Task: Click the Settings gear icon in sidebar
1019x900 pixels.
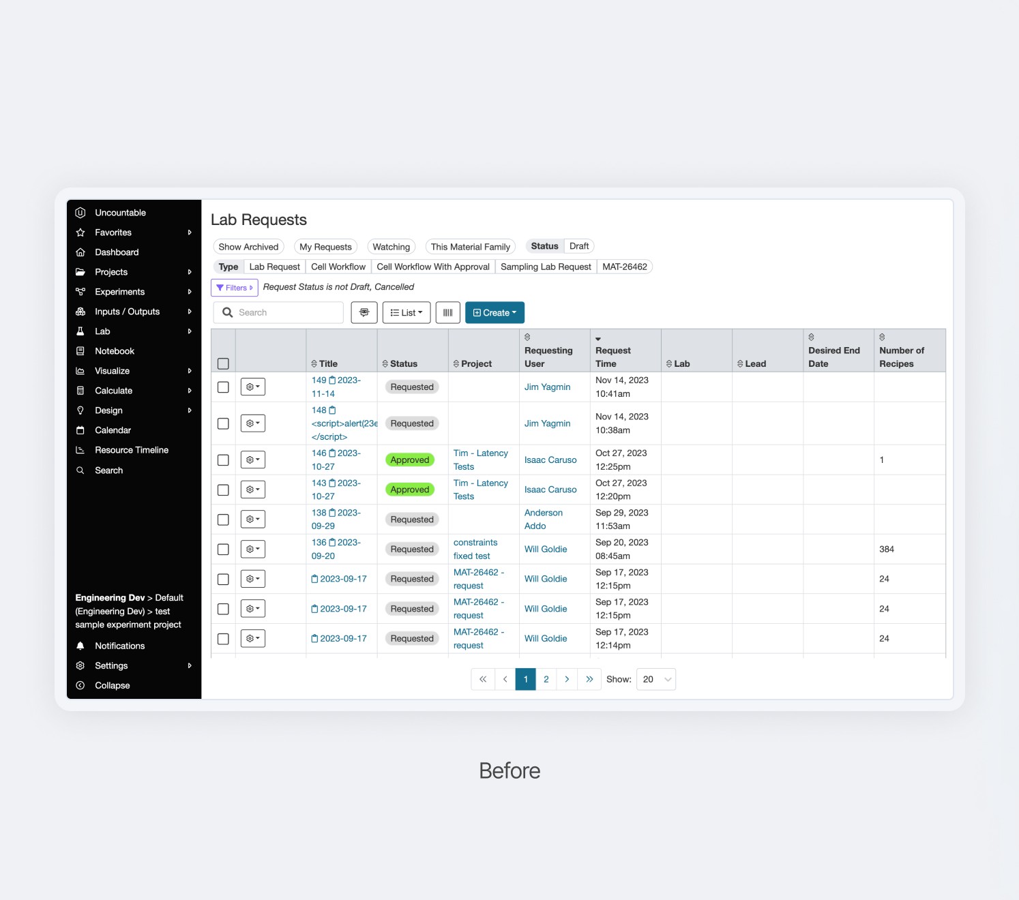Action: [x=80, y=665]
